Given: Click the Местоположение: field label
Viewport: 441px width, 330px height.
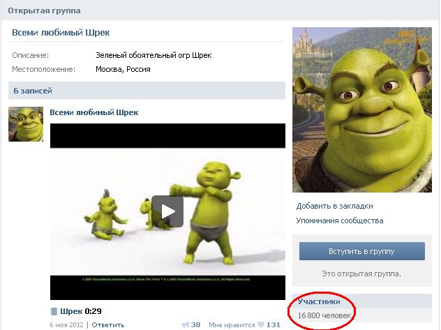Looking at the screenshot, I should click(x=43, y=69).
